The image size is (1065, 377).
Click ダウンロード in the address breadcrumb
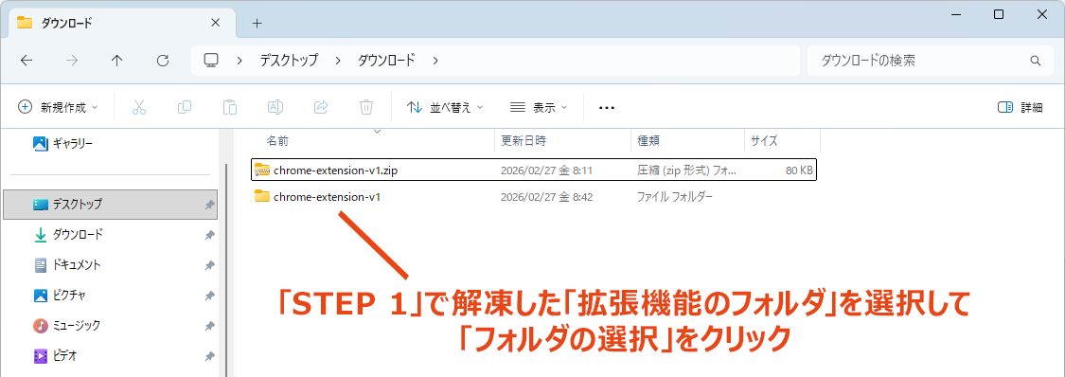pos(386,61)
